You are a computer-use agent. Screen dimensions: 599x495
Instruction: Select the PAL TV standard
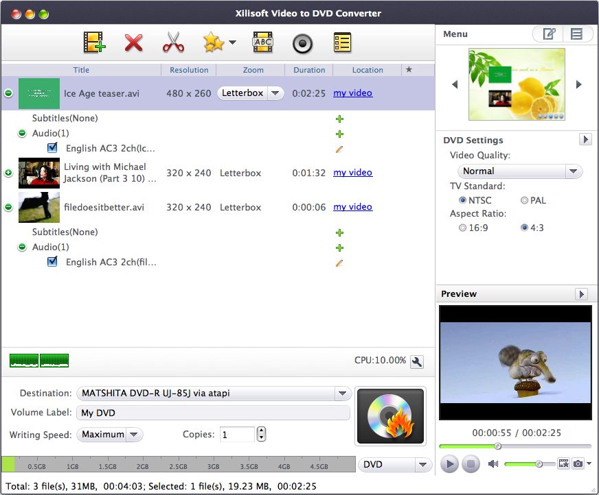tap(525, 200)
